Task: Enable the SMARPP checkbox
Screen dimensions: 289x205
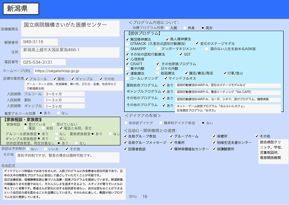Action: point(127,49)
